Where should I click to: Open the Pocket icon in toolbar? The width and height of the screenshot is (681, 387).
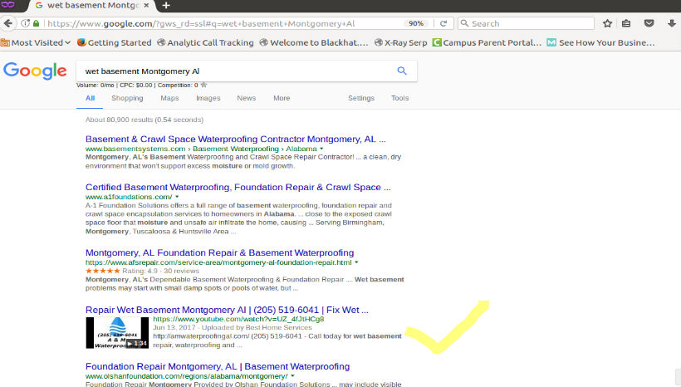649,23
